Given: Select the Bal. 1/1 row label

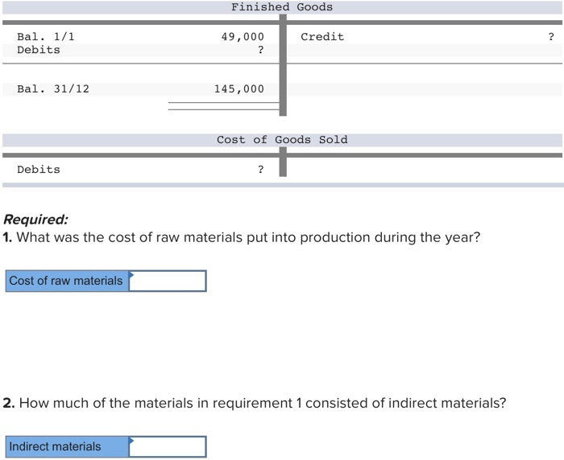Looking at the screenshot, I should coord(46,37).
